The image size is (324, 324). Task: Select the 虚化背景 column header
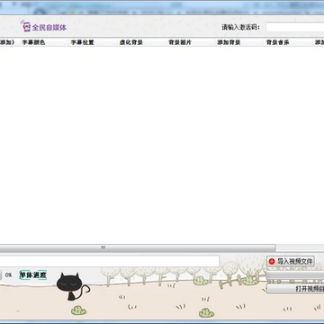[130, 42]
